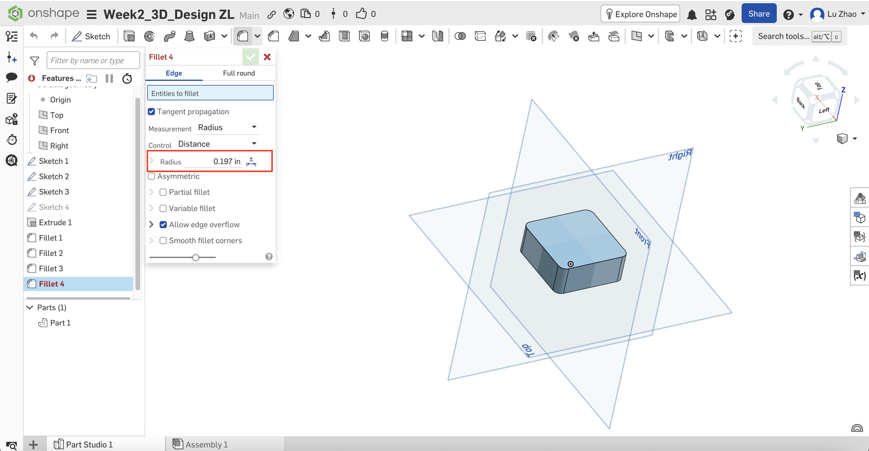Open the notifications bell
Image resolution: width=869 pixels, height=451 pixels.
coord(692,15)
